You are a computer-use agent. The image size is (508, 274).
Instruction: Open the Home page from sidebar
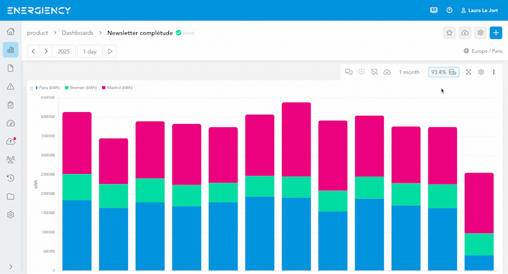(11, 31)
